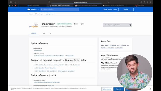Click the Official Images breadcrumb
The width and height of the screenshot is (161, 91).
tap(39, 14)
